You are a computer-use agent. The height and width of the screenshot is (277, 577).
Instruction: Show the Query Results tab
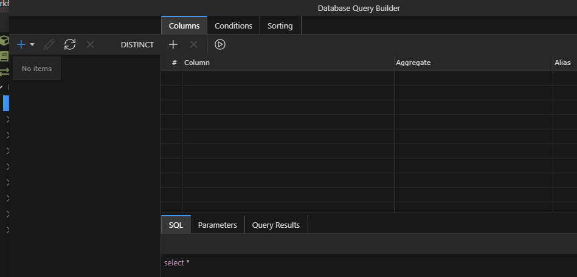click(275, 225)
